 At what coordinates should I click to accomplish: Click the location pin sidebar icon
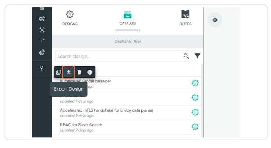point(42,68)
